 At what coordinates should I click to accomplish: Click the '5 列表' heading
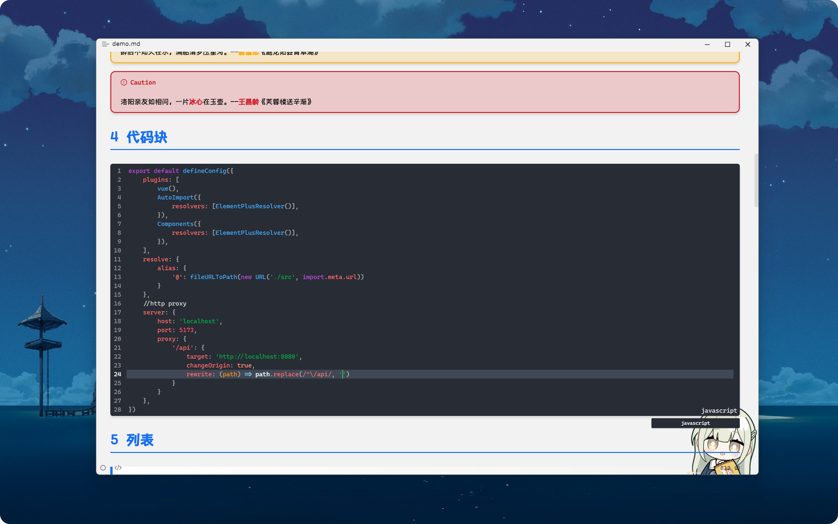tap(132, 440)
